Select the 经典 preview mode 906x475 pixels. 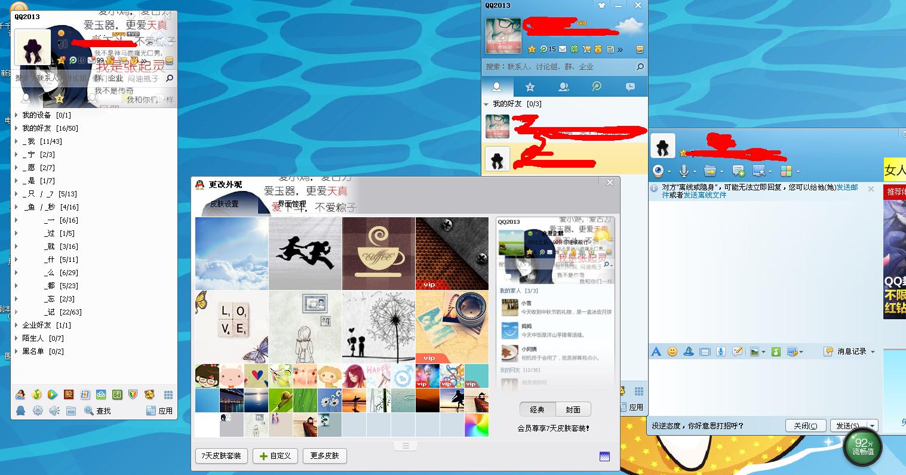pos(537,409)
